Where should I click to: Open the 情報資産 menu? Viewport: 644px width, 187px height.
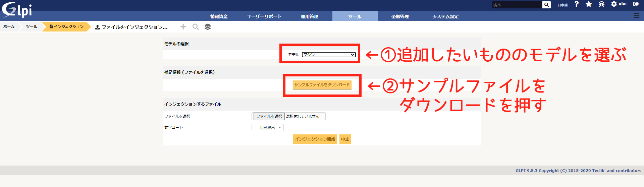pyautogui.click(x=219, y=16)
